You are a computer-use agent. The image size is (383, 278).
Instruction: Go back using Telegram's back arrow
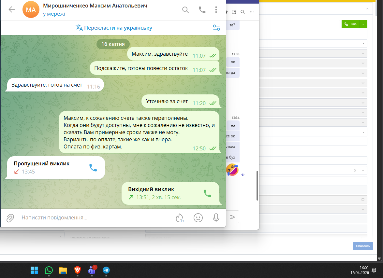(12, 9)
